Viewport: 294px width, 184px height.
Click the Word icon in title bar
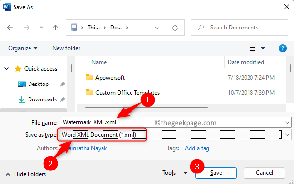coord(7,7)
